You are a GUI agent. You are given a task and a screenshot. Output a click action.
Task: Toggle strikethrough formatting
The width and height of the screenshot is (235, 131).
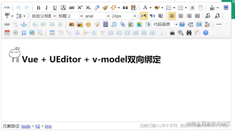[x=72, y=8]
